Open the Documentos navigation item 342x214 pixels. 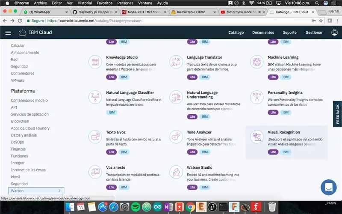point(263,33)
